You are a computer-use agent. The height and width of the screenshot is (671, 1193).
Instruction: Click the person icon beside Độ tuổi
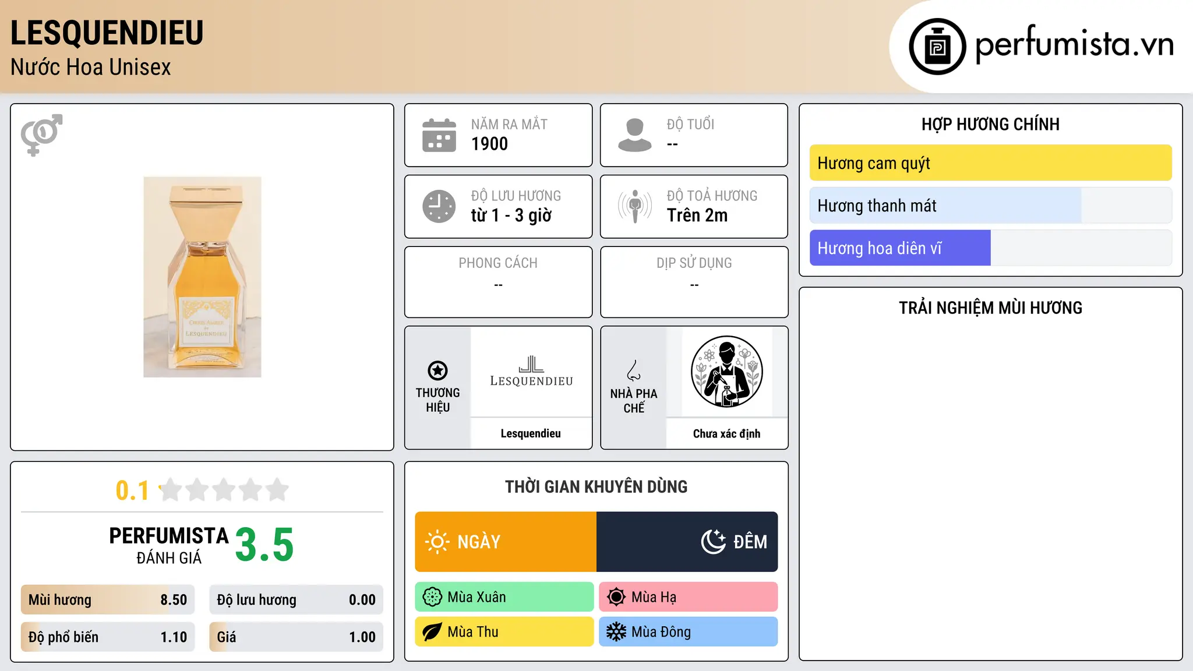pos(635,135)
